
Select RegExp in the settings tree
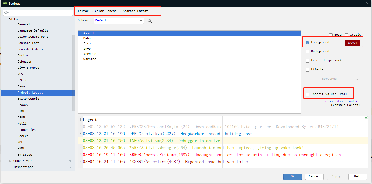tap(23, 136)
